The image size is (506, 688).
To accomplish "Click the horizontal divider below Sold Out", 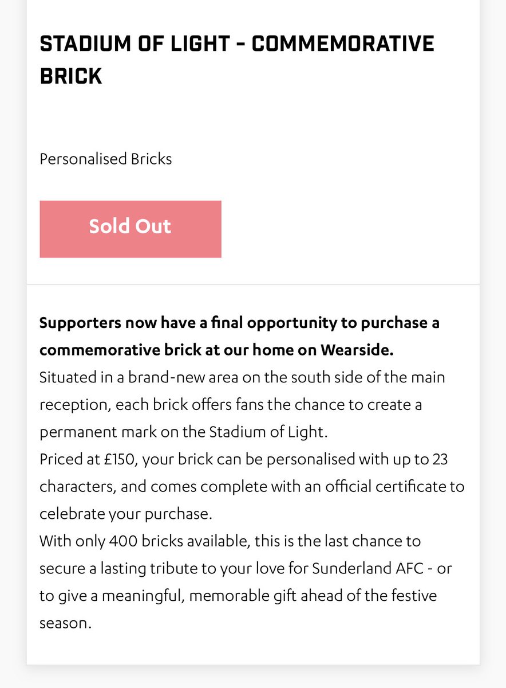I will [x=253, y=284].
